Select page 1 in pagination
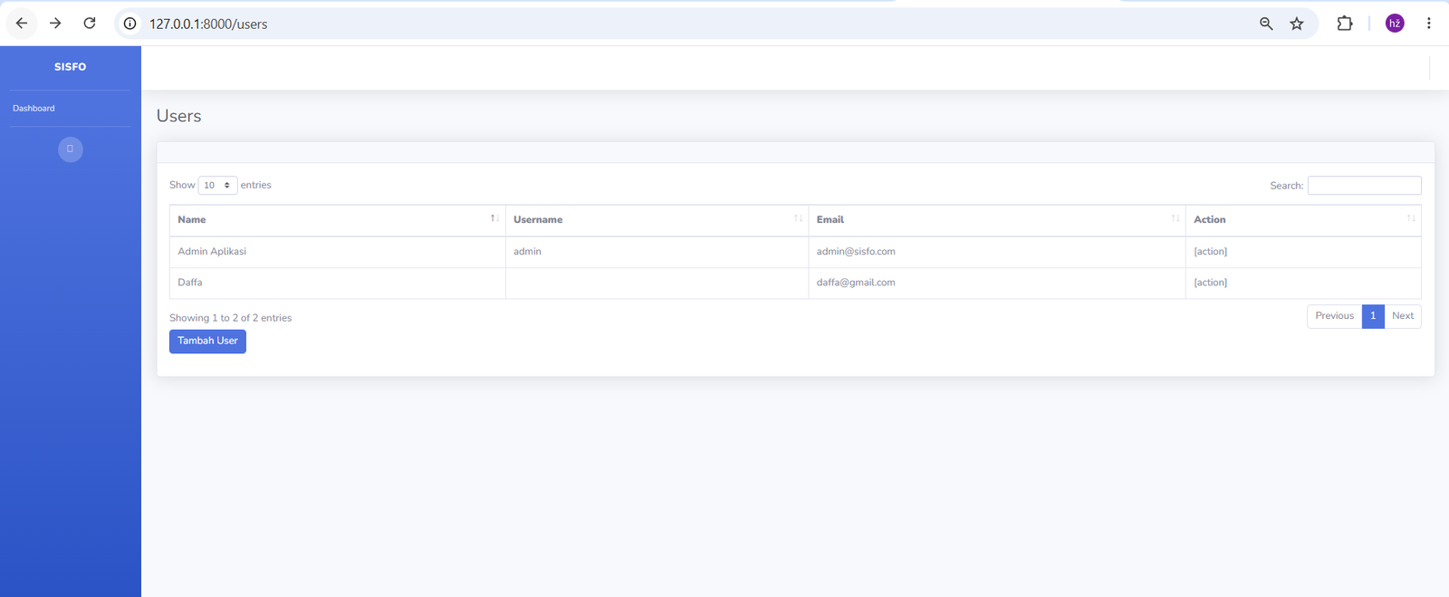The image size is (1449, 597). point(1373,316)
